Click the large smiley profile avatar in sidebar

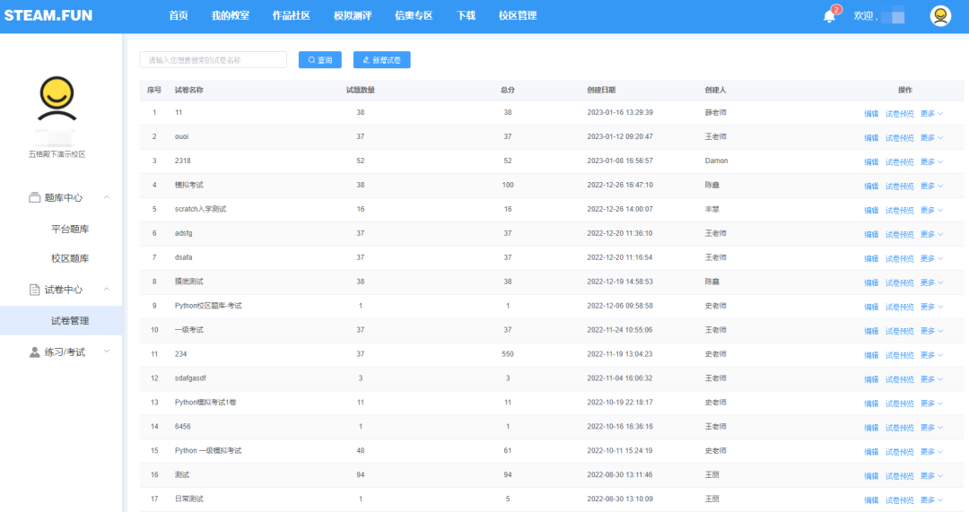(57, 99)
